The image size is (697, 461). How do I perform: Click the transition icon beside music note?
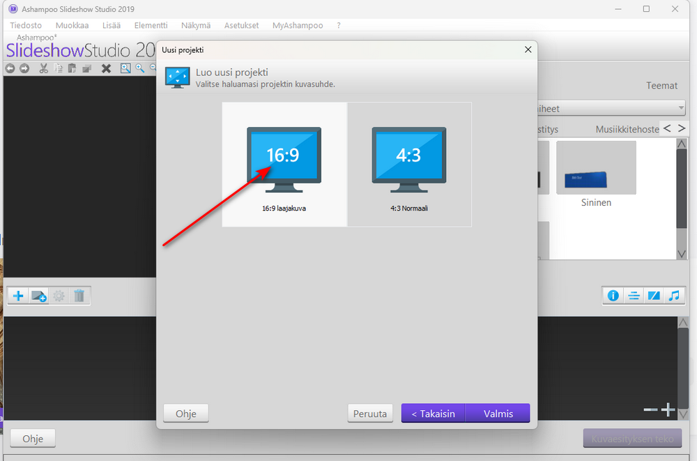pos(654,296)
